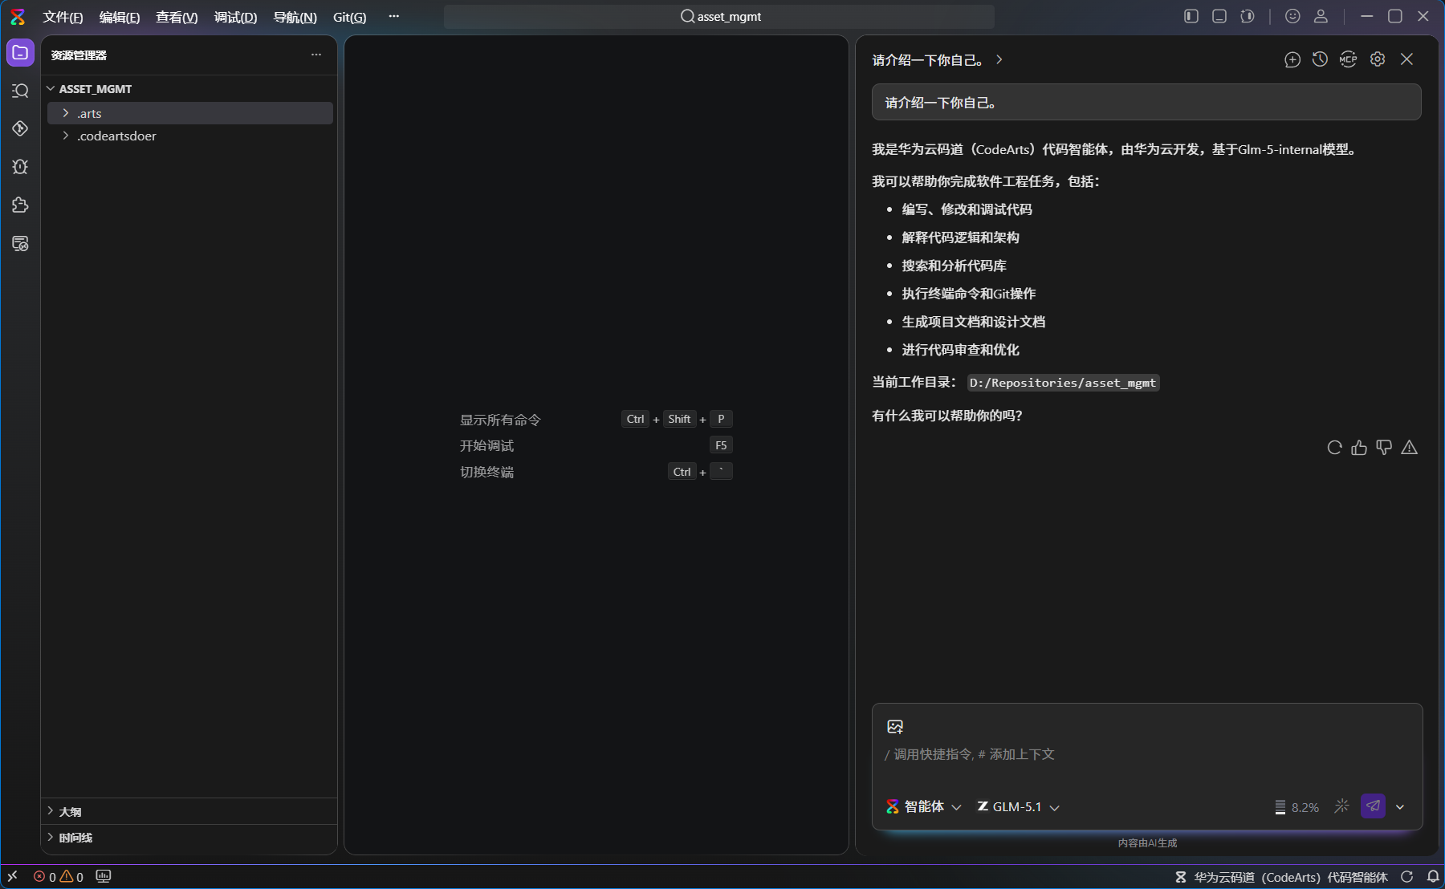Expand the conversation title chevron

coord(999,59)
